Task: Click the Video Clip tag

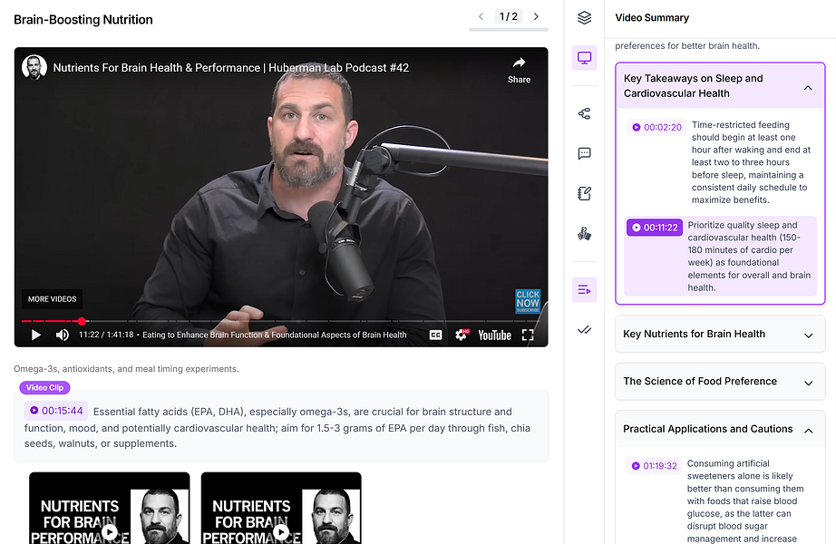Action: [44, 388]
